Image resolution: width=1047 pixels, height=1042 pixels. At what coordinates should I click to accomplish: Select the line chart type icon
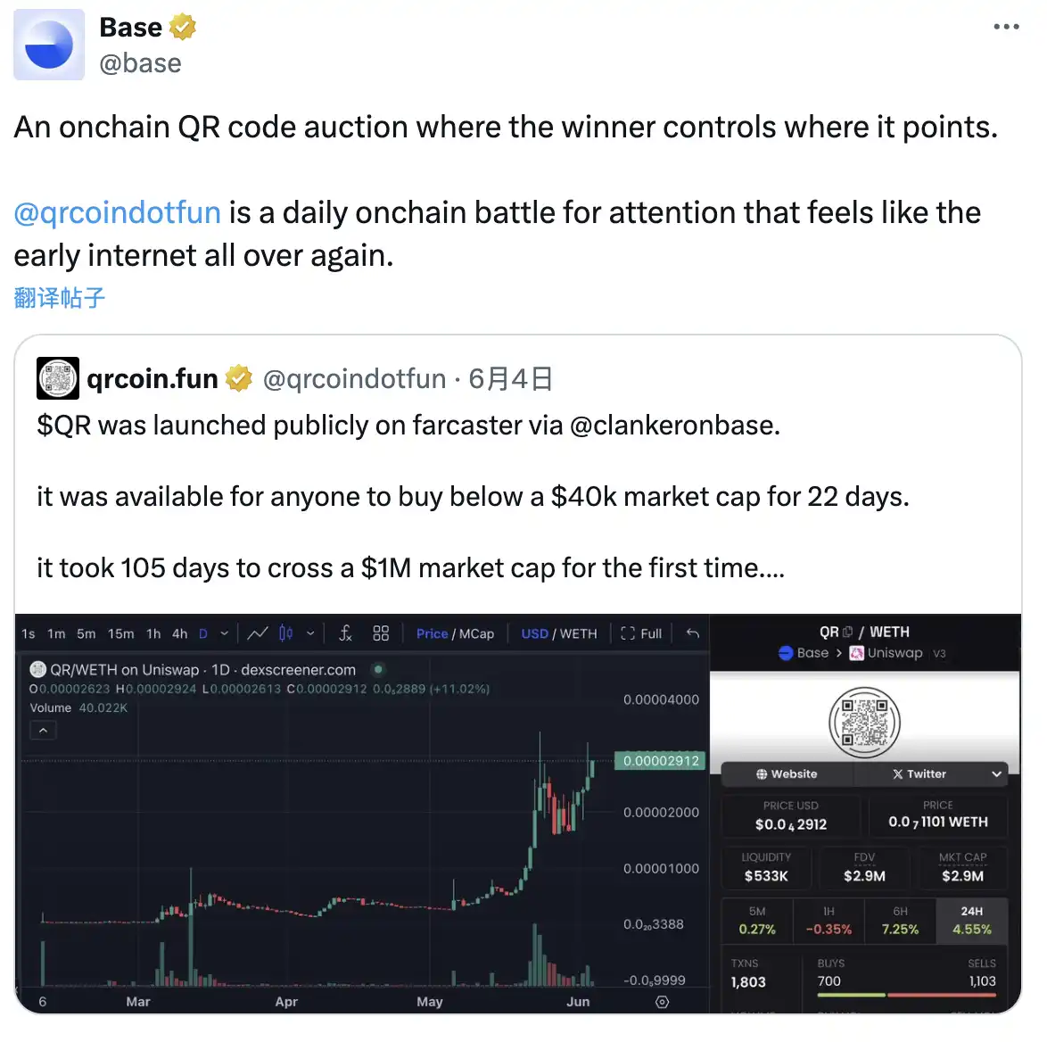[x=258, y=633]
